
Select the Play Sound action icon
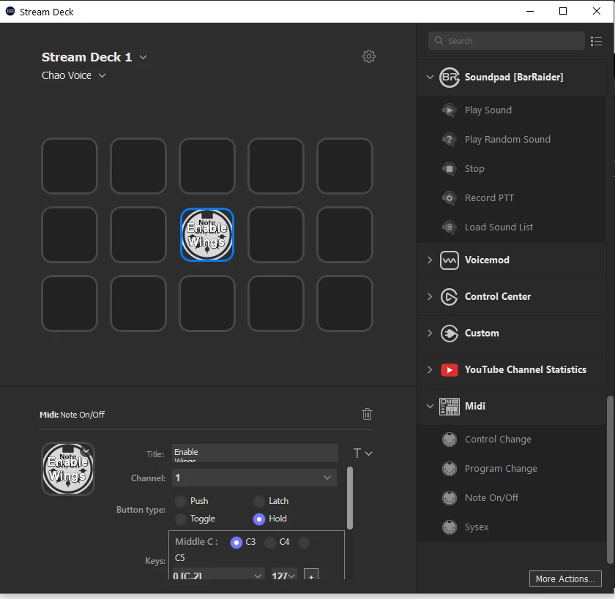[449, 110]
